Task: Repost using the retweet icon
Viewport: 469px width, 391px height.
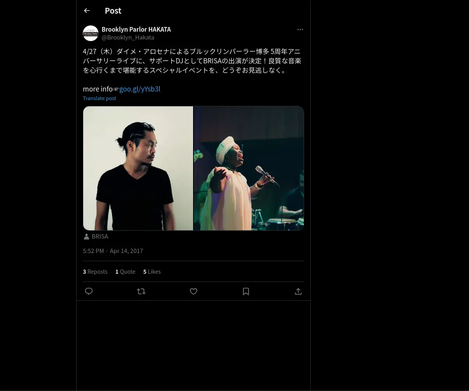Action: tap(141, 291)
